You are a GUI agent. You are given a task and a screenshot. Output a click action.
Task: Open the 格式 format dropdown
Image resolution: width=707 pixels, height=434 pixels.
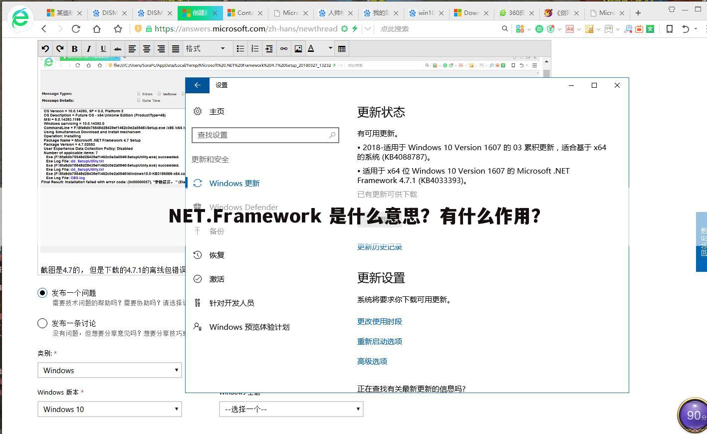(206, 48)
